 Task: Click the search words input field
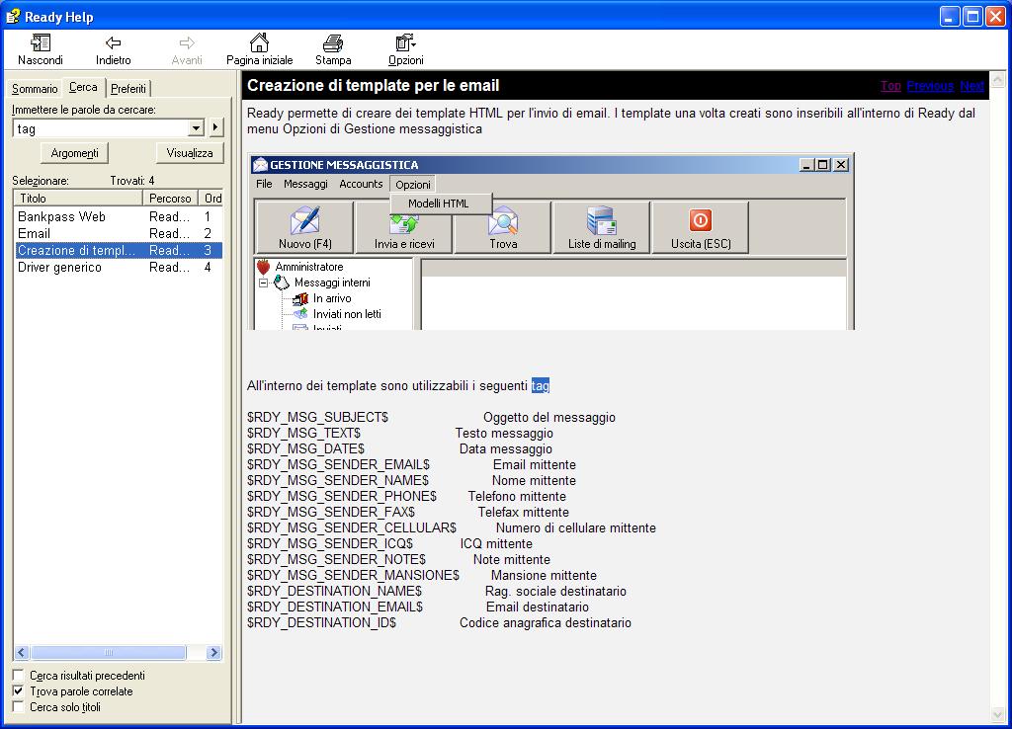pos(102,128)
